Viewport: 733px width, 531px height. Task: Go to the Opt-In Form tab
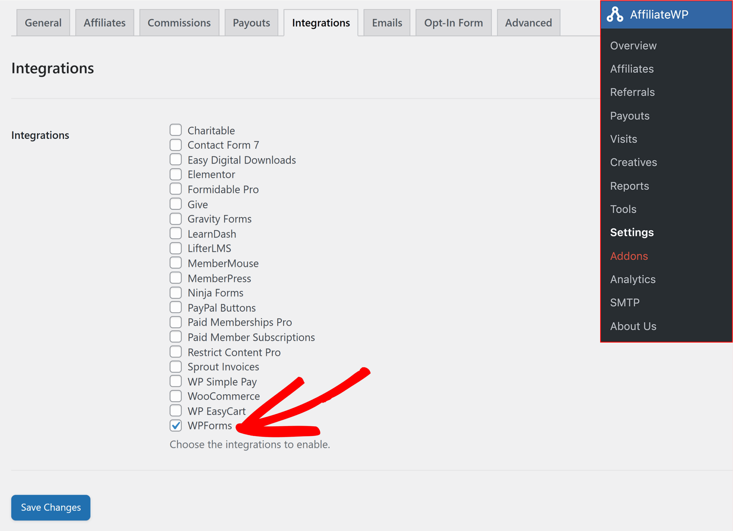tap(453, 23)
